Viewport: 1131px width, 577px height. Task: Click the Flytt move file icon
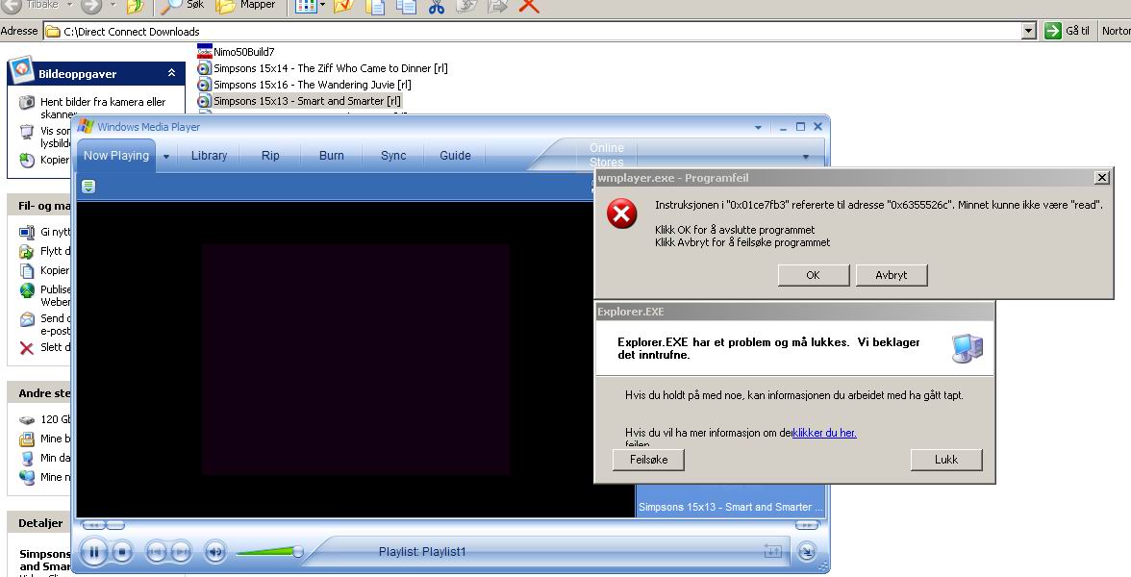pyautogui.click(x=27, y=251)
